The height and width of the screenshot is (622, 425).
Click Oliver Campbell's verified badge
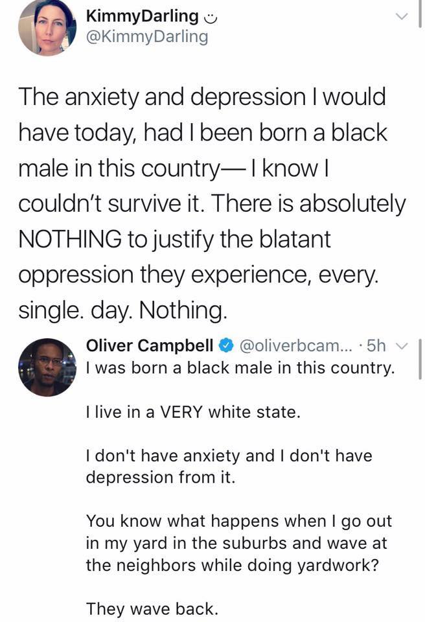[226, 345]
